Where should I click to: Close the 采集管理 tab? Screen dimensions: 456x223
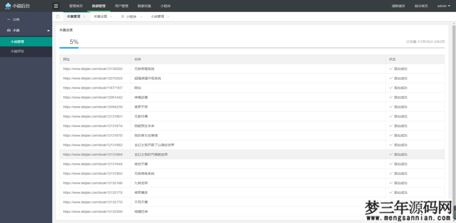(84, 17)
